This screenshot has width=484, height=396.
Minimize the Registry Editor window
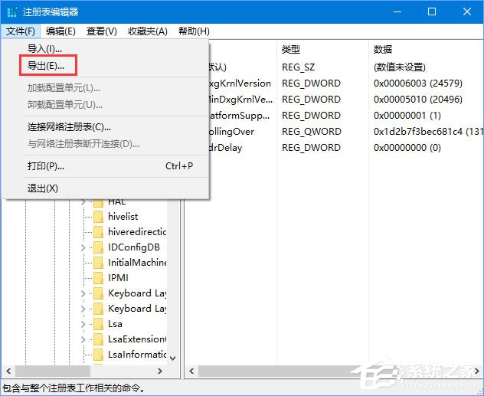coord(397,11)
